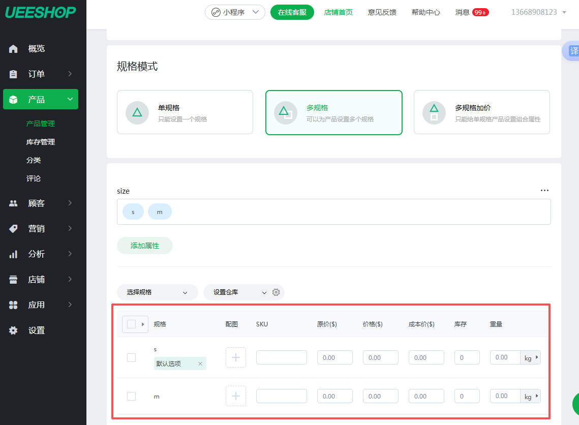The width and height of the screenshot is (579, 425).
Task: Open the 选择规格 dropdown
Action: tap(157, 292)
